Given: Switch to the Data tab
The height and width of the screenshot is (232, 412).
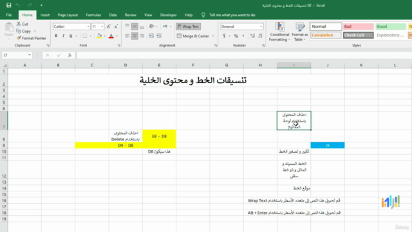Looking at the screenshot, I should point(113,15).
